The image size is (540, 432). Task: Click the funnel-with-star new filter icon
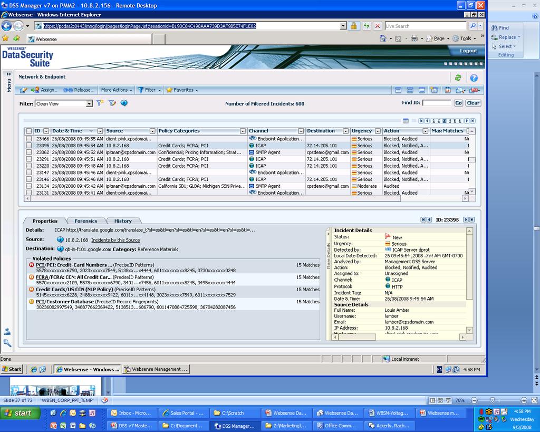coord(100,103)
